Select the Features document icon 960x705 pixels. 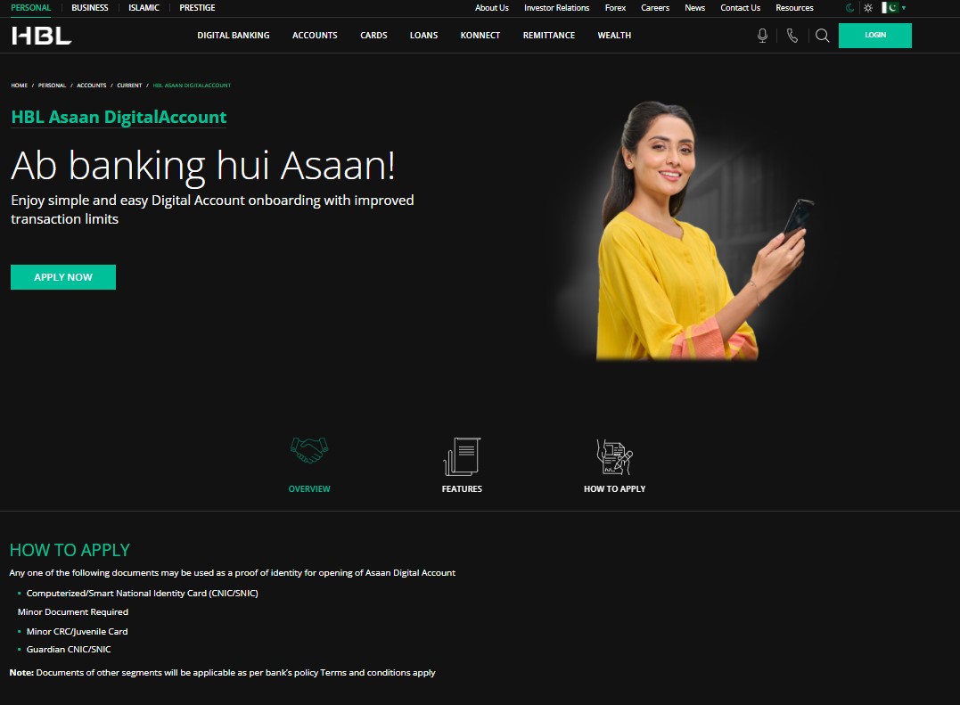click(462, 456)
